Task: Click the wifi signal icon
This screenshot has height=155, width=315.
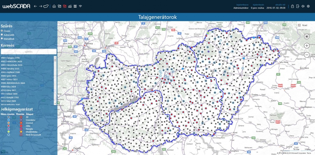Action: (x=80, y=6)
